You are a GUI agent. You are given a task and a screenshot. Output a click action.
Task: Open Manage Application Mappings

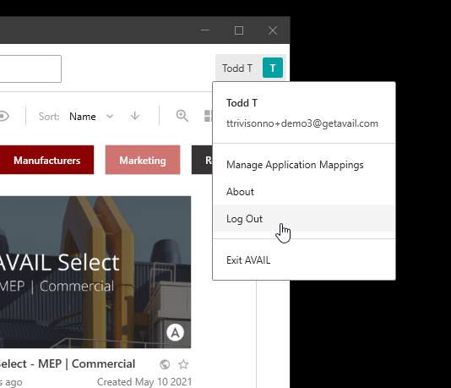coord(304,165)
